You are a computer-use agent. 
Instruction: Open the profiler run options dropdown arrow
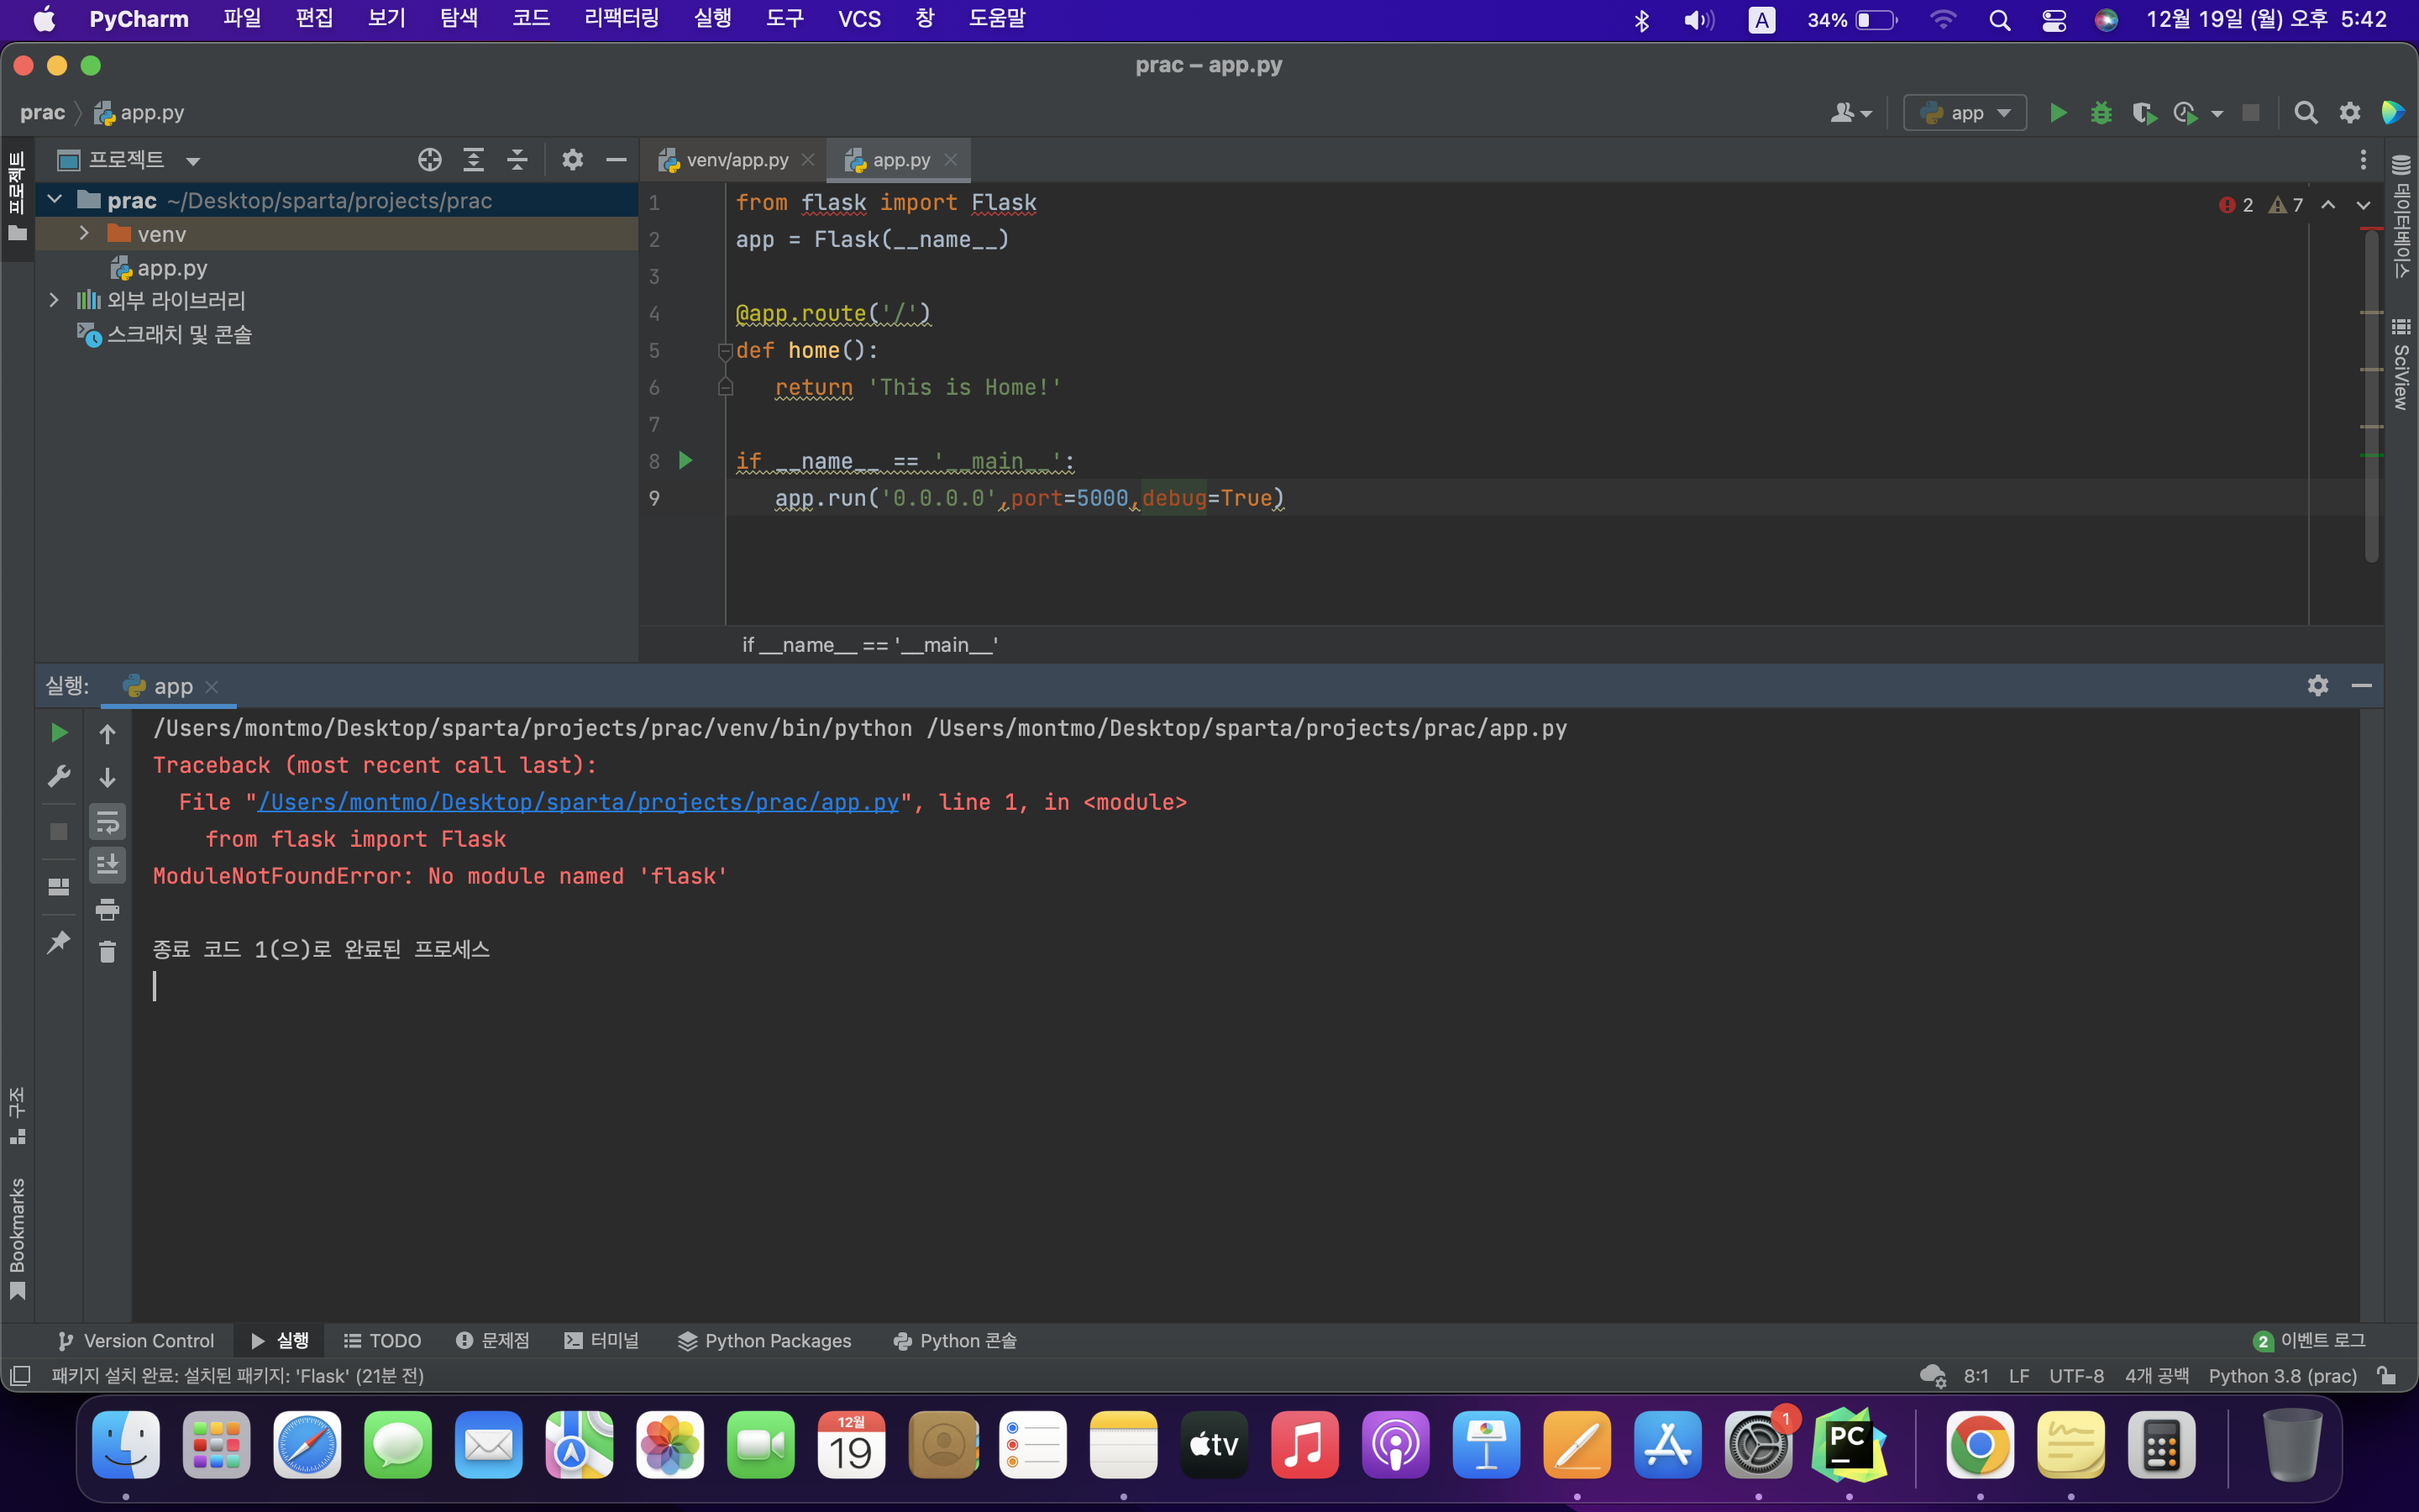tap(2217, 114)
